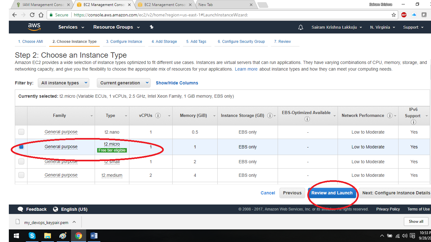Viewport: 431px width, 242px height.
Task: Click the Network Performance info icon
Action: pos(390,115)
